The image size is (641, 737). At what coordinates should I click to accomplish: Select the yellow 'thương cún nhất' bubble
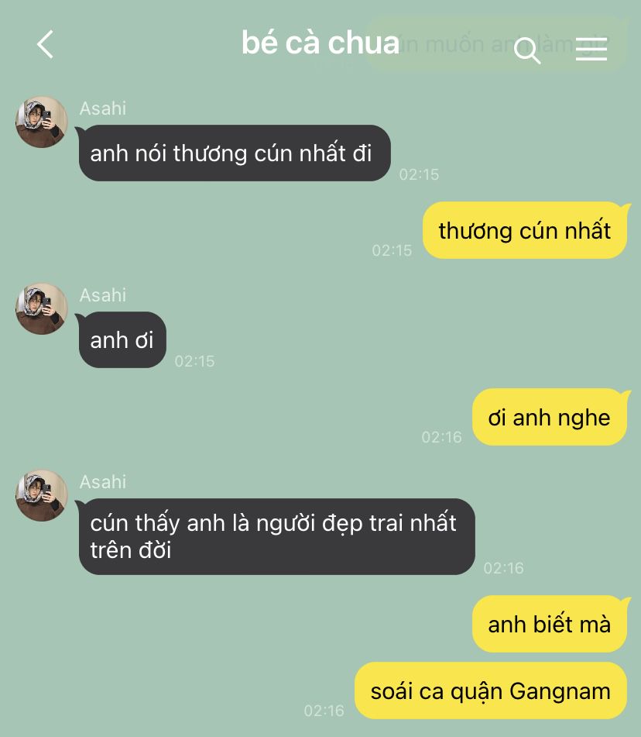525,230
